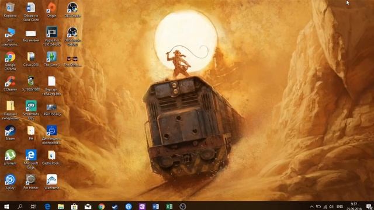374x210 pixels.
Task: Open the Этот компьютер desktop icon
Action: [x=10, y=36]
